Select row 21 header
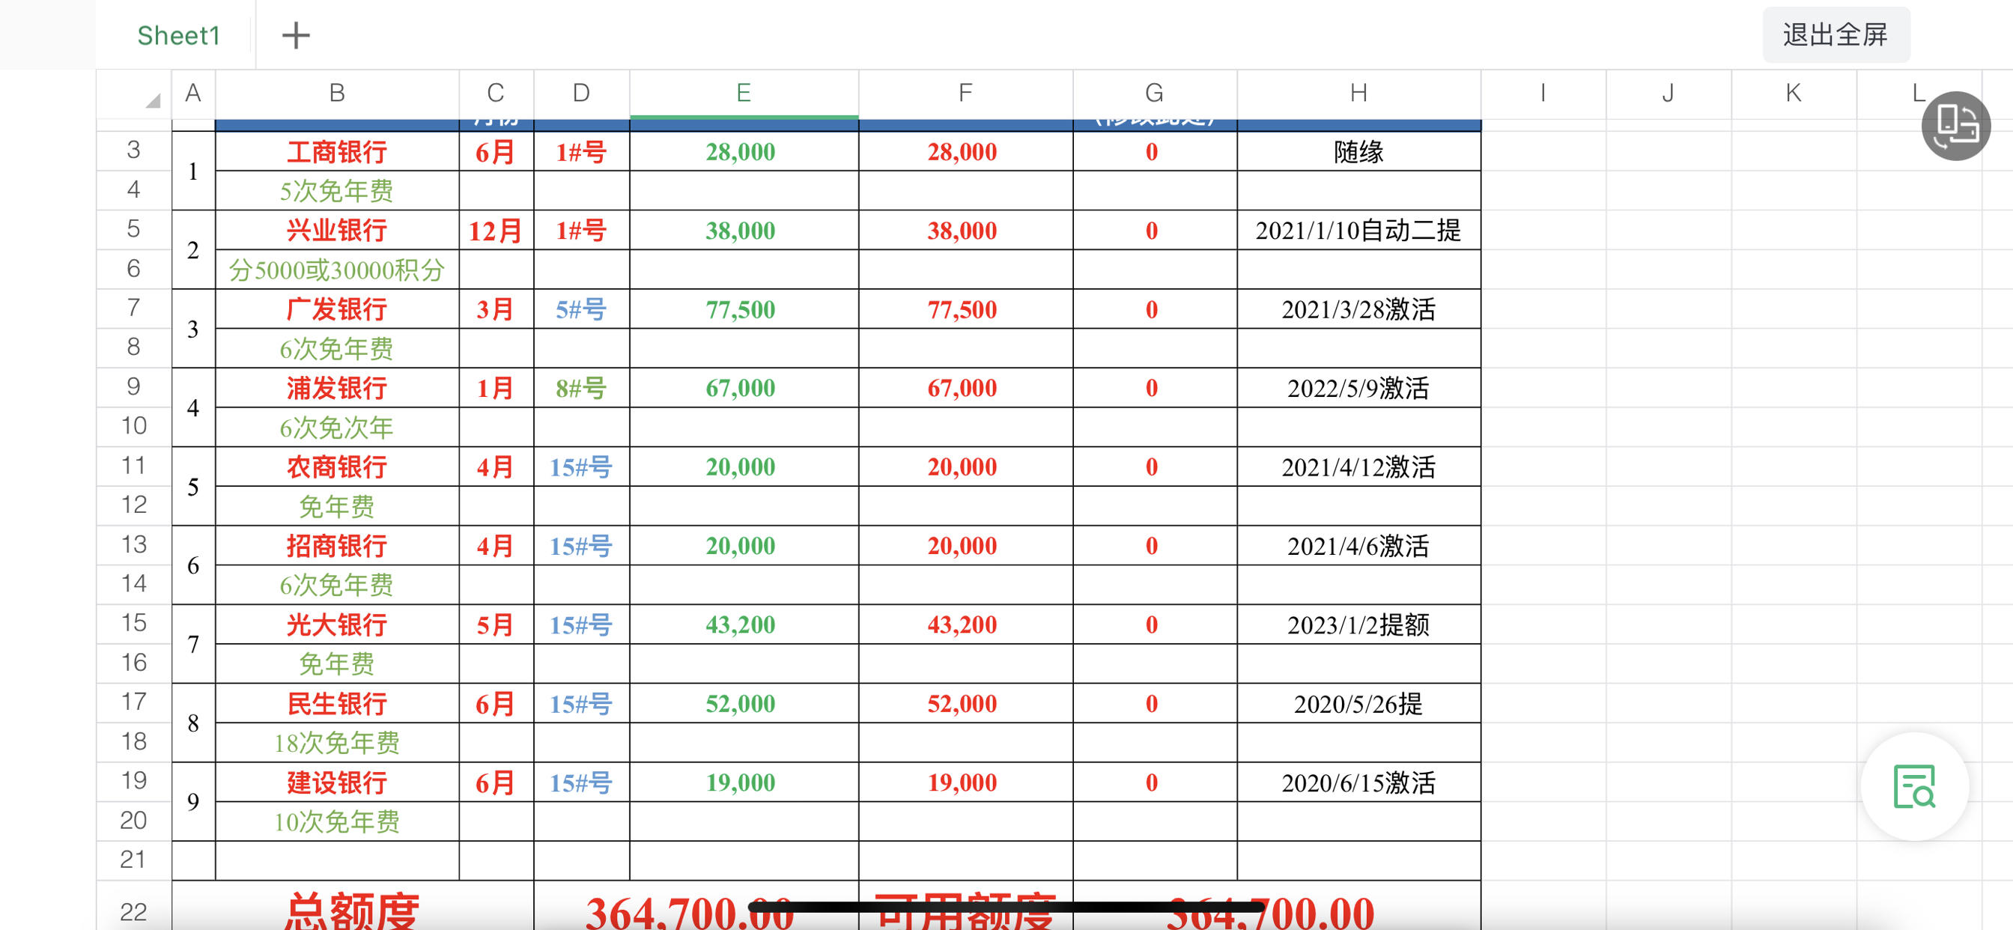Image resolution: width=2013 pixels, height=930 pixels. 133,860
